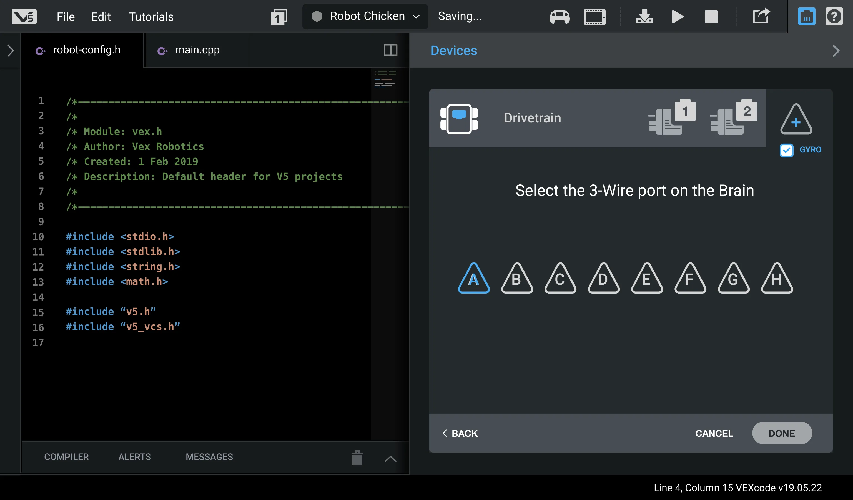Click the share/export project icon
Screen dimensions: 853x500
761,16
